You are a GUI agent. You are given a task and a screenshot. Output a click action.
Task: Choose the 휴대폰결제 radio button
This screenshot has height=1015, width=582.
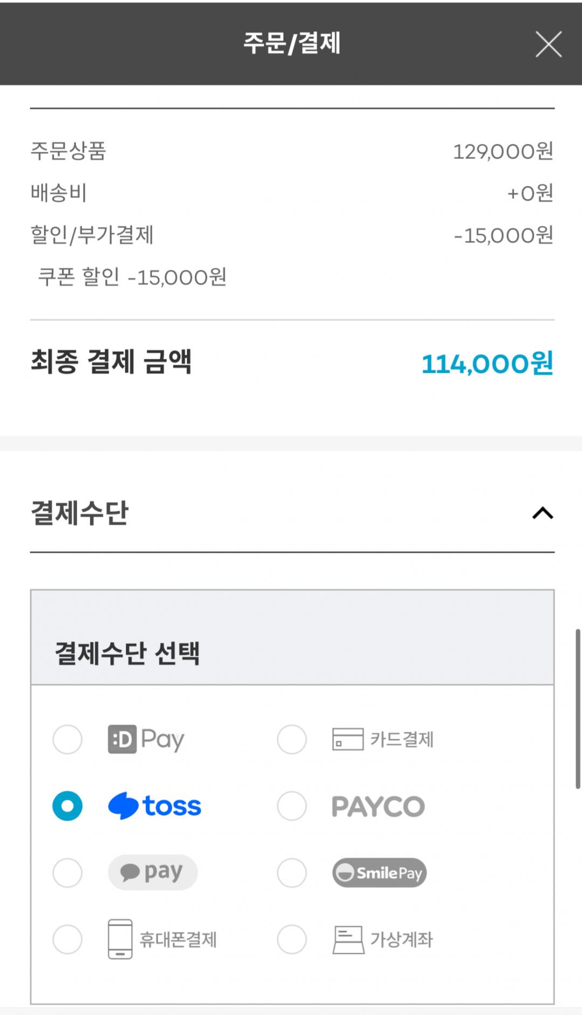pyautogui.click(x=67, y=940)
